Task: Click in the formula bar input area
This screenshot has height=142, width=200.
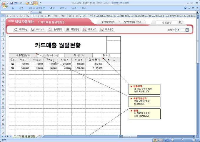Action: tap(119, 12)
